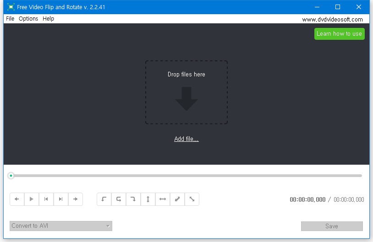Rotate video 180 degrees
Image resolution: width=373 pixels, height=242 pixels.
pos(119,199)
